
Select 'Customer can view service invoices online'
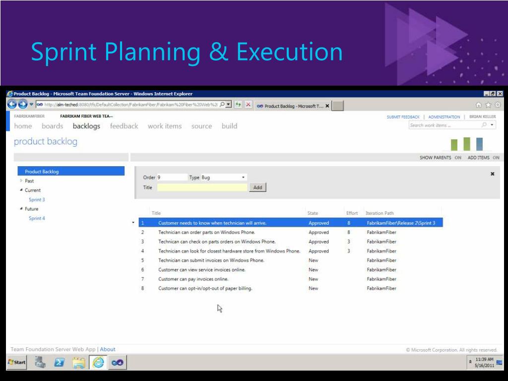pos(291,269)
